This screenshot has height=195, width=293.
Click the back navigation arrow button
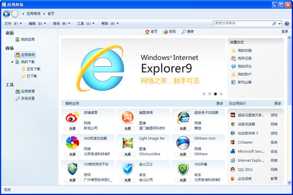tap(6, 14)
